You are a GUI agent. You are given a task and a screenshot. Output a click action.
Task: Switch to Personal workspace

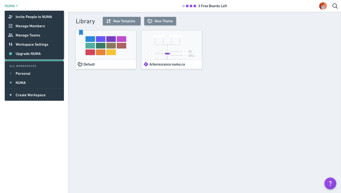34,73
